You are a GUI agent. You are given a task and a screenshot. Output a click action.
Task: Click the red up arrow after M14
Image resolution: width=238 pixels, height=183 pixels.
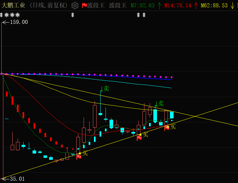[196, 6]
